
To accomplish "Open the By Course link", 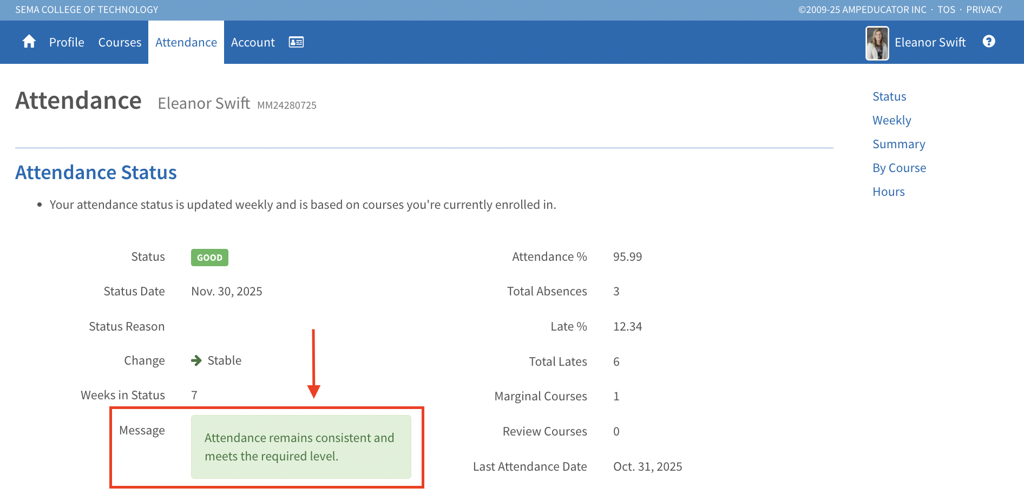I will click(899, 168).
